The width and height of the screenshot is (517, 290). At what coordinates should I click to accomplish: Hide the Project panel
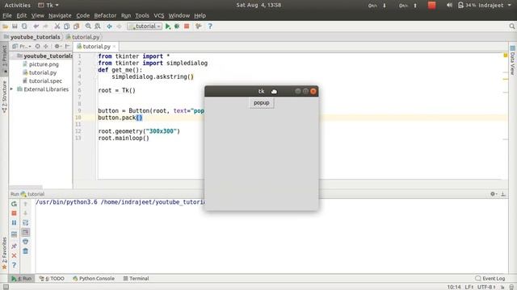click(x=67, y=47)
